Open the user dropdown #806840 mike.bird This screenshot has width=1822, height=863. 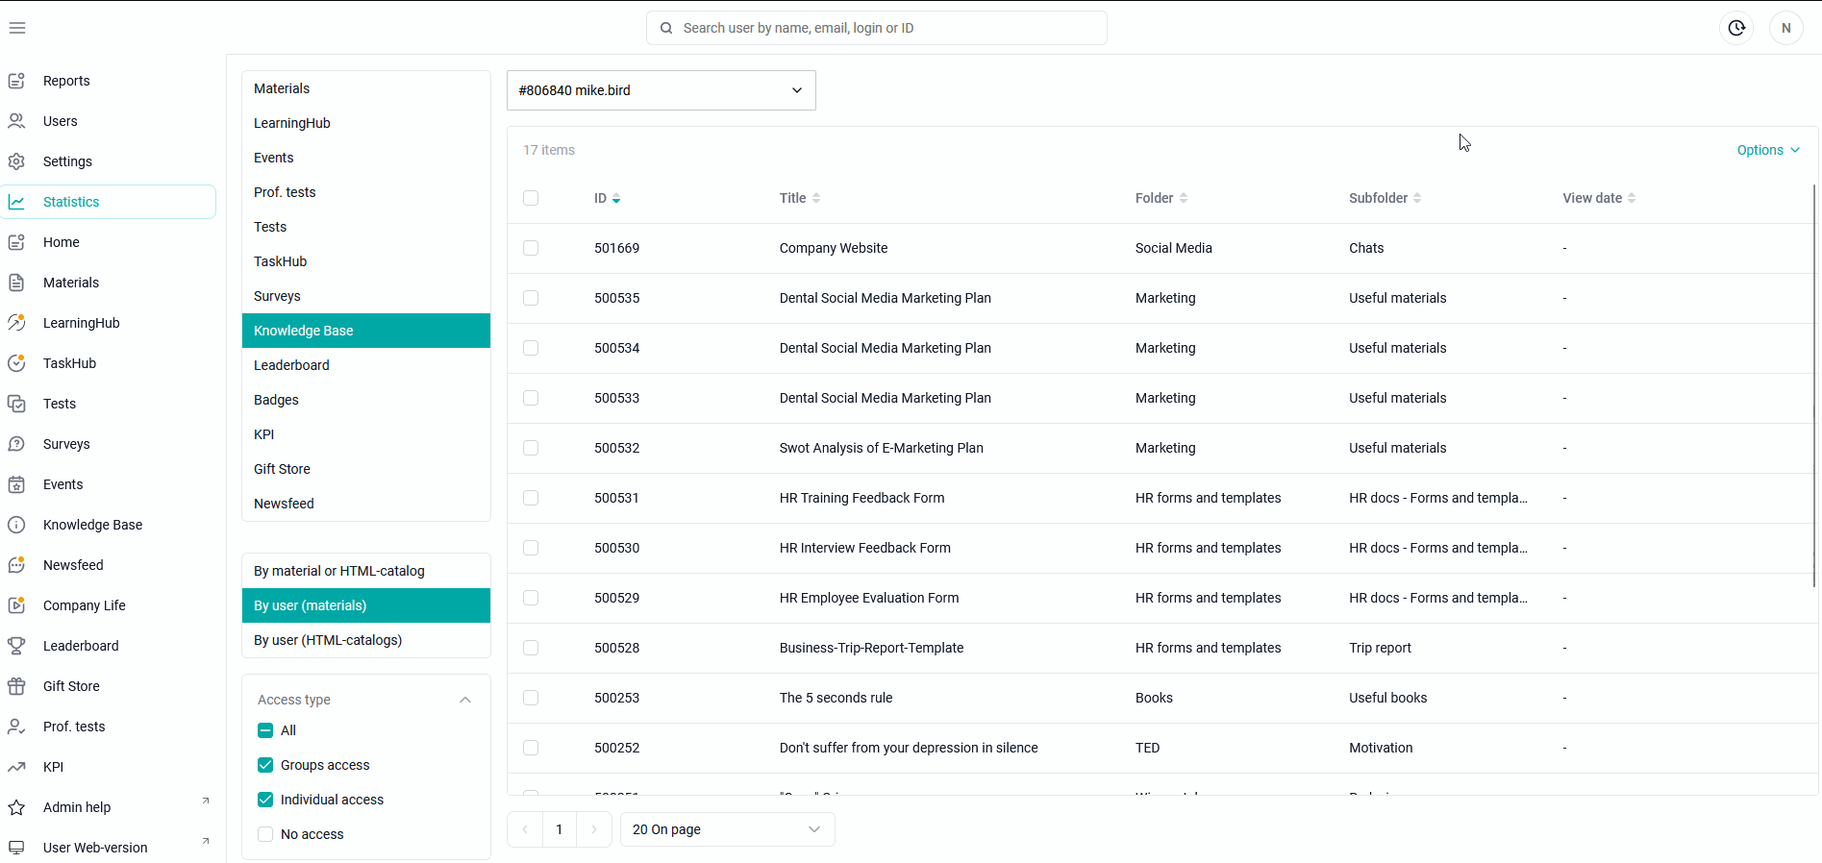[x=661, y=90]
